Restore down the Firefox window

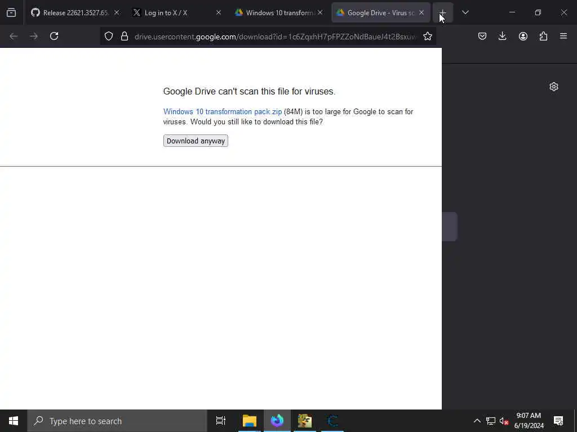(x=538, y=12)
